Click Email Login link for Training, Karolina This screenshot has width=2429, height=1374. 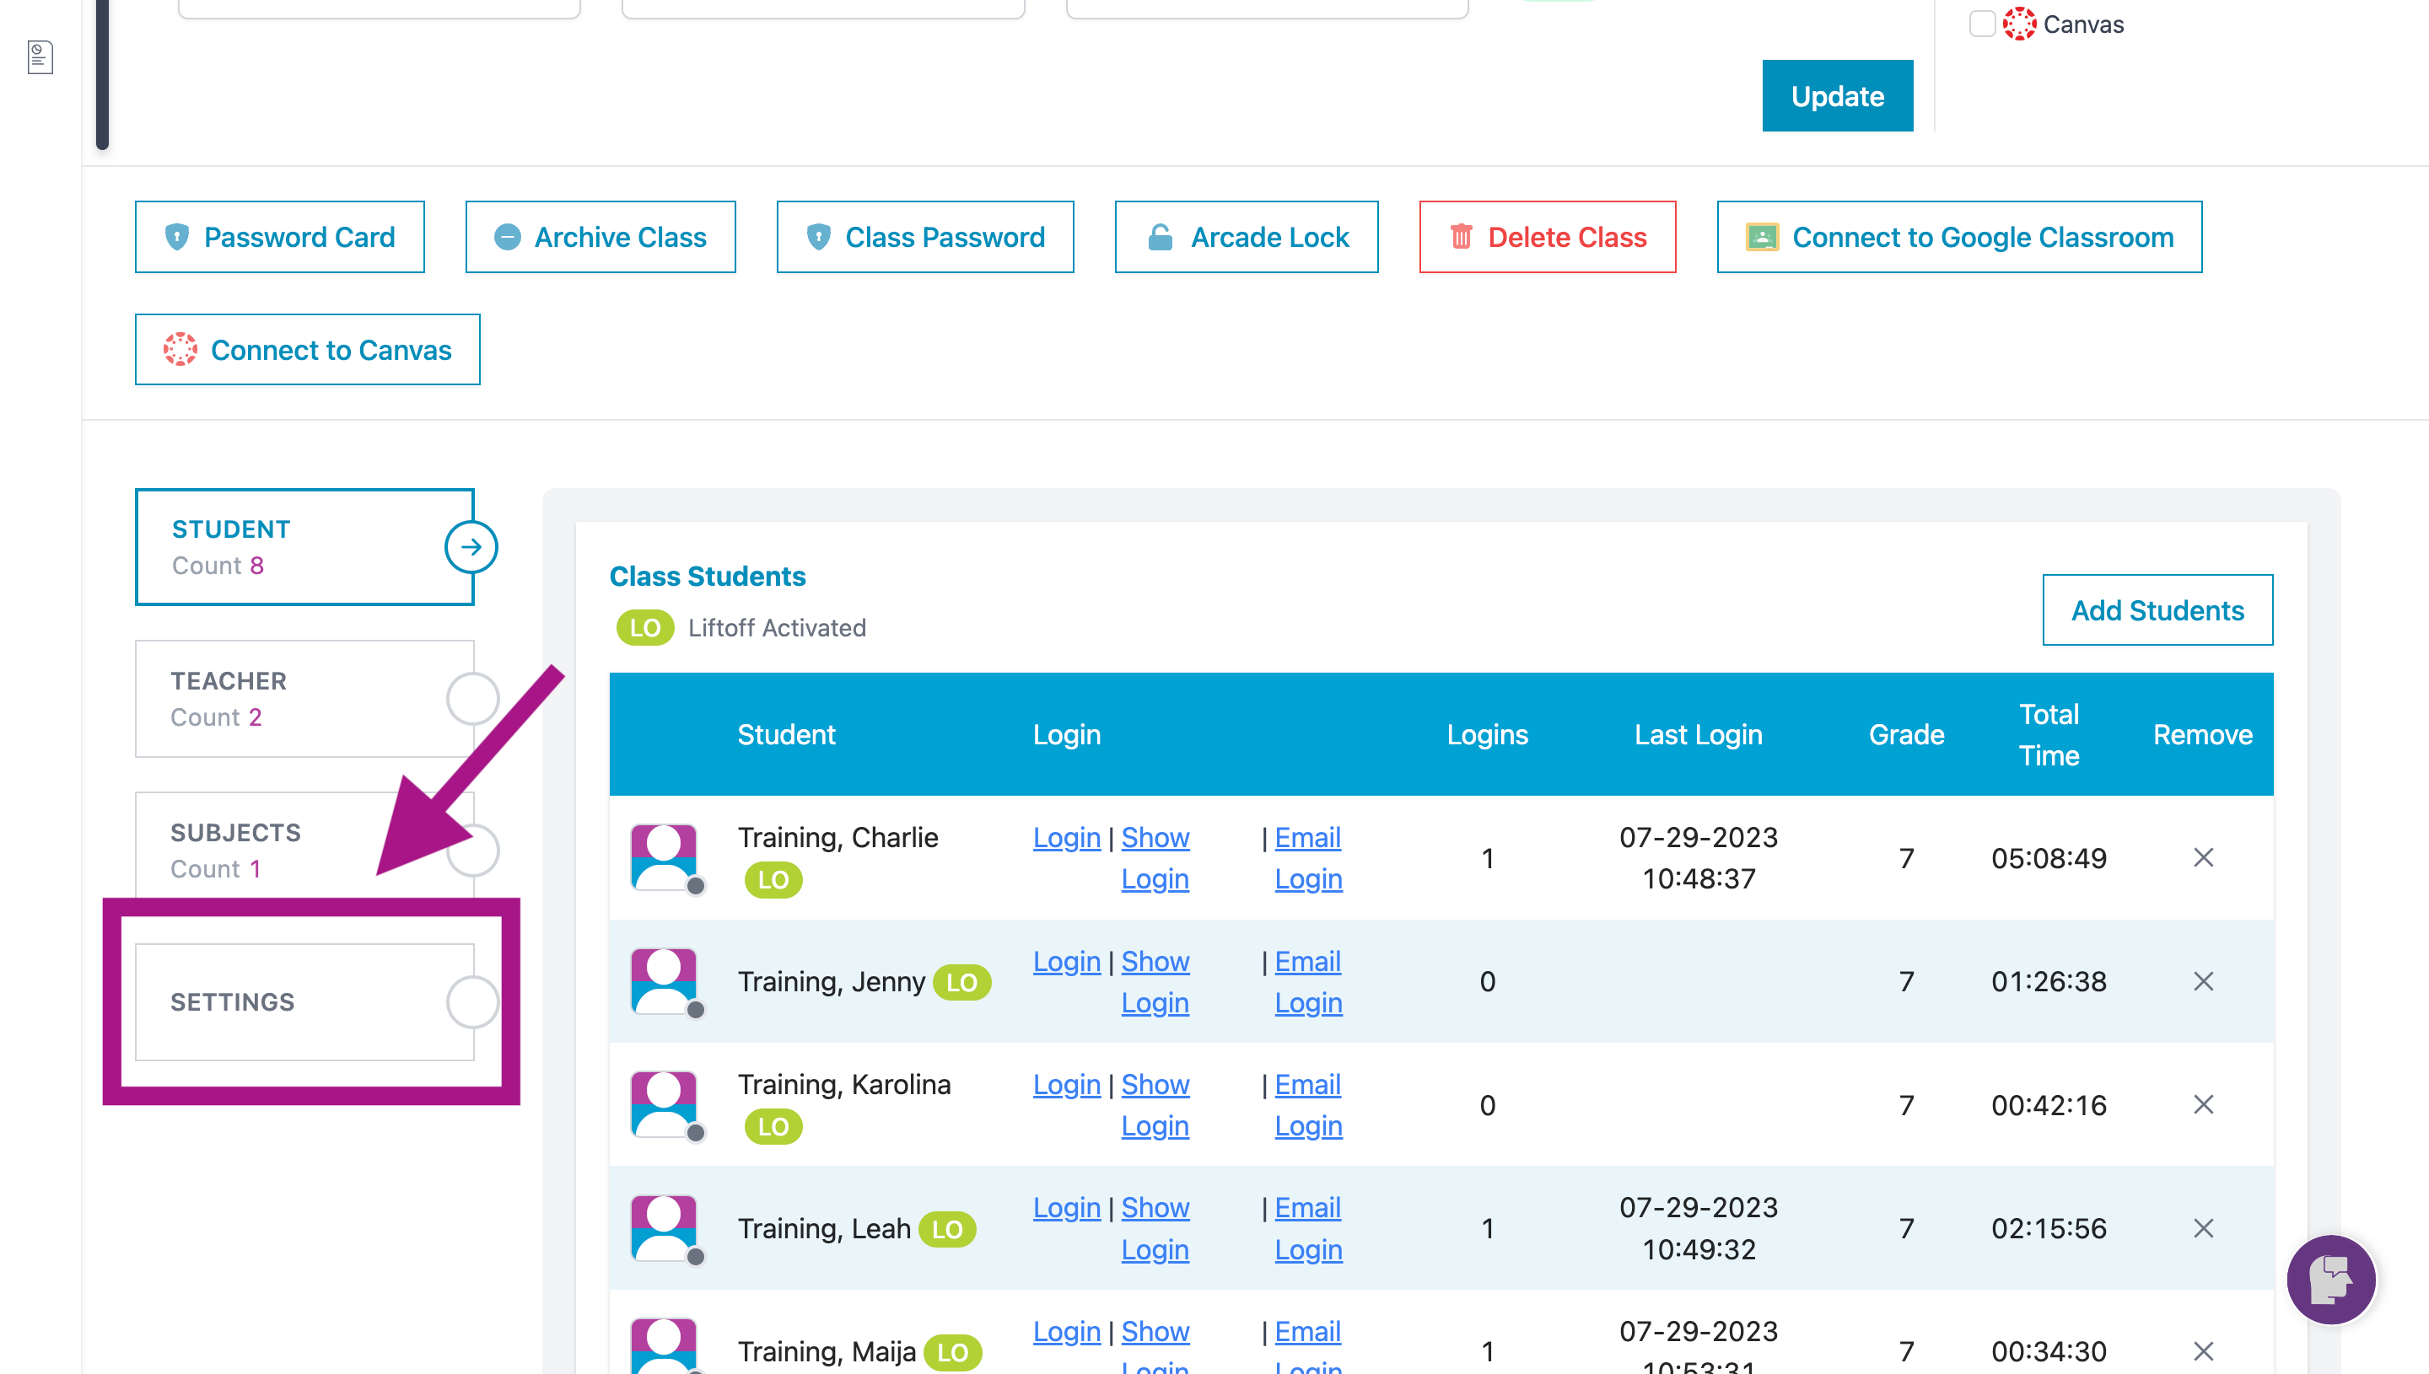click(1307, 1105)
